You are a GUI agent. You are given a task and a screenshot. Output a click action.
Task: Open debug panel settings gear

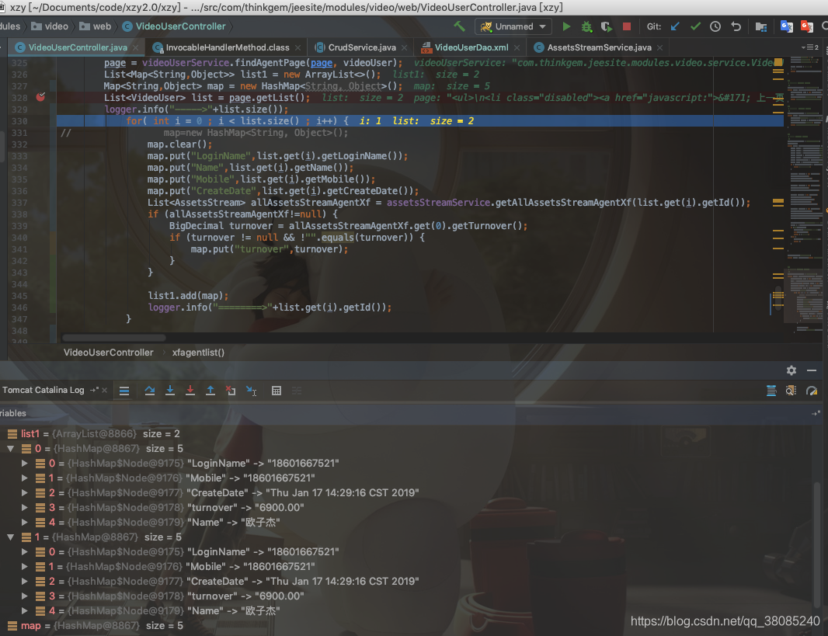(x=791, y=370)
